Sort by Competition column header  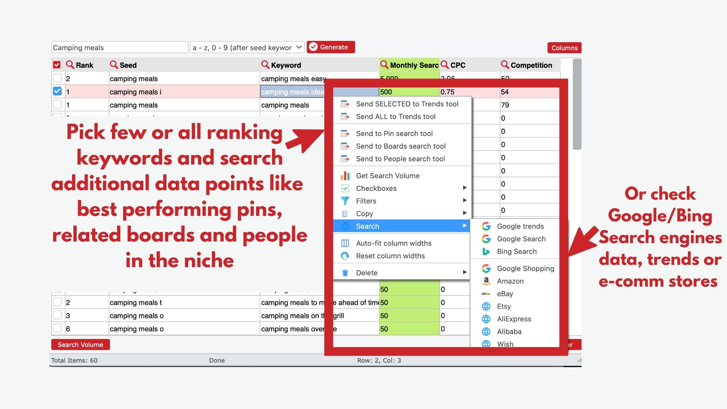(x=530, y=65)
